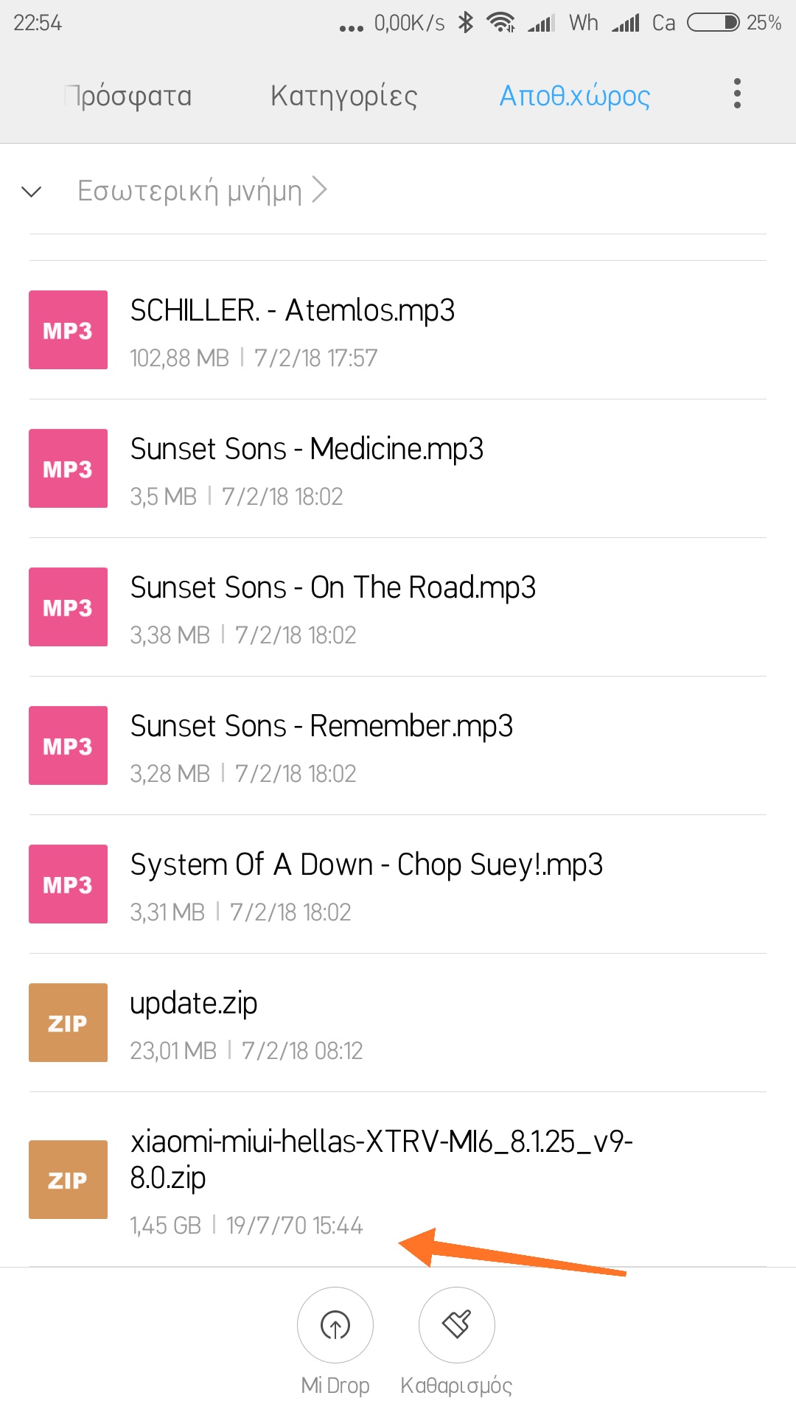The height and width of the screenshot is (1415, 796).
Task: Open the three-dot overflow menu
Action: pyautogui.click(x=737, y=94)
